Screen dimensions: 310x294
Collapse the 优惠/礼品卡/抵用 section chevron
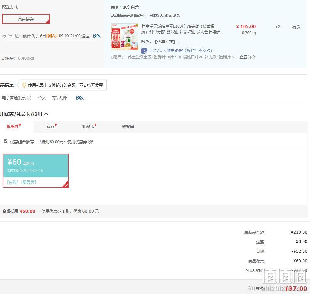point(46,114)
